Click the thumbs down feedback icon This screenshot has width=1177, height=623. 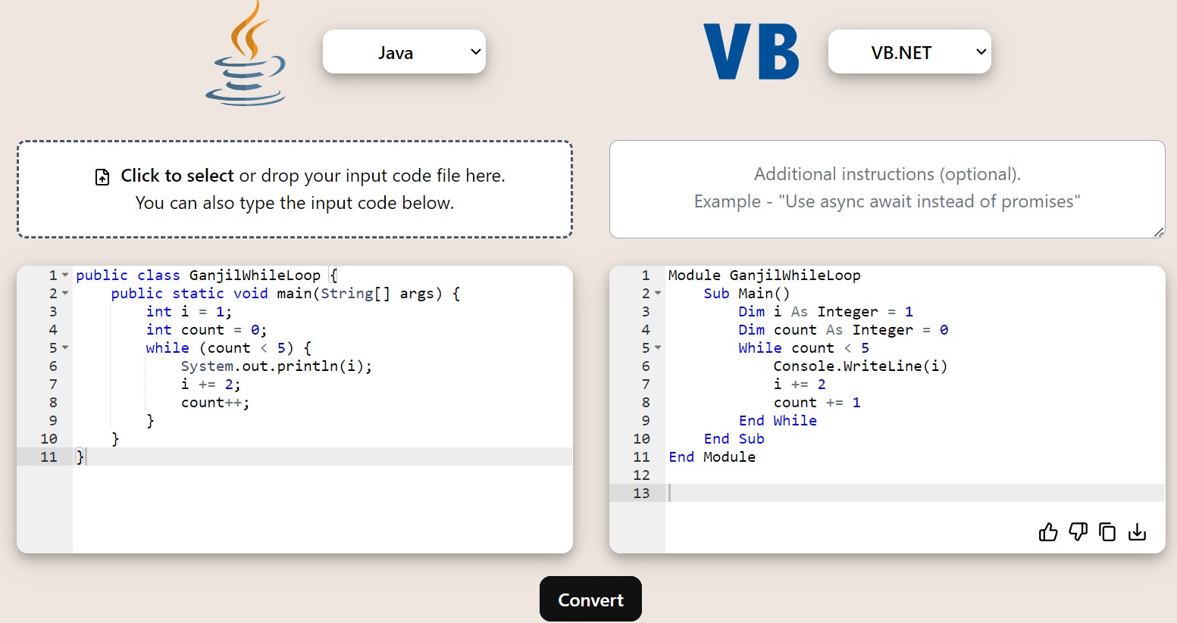point(1078,532)
